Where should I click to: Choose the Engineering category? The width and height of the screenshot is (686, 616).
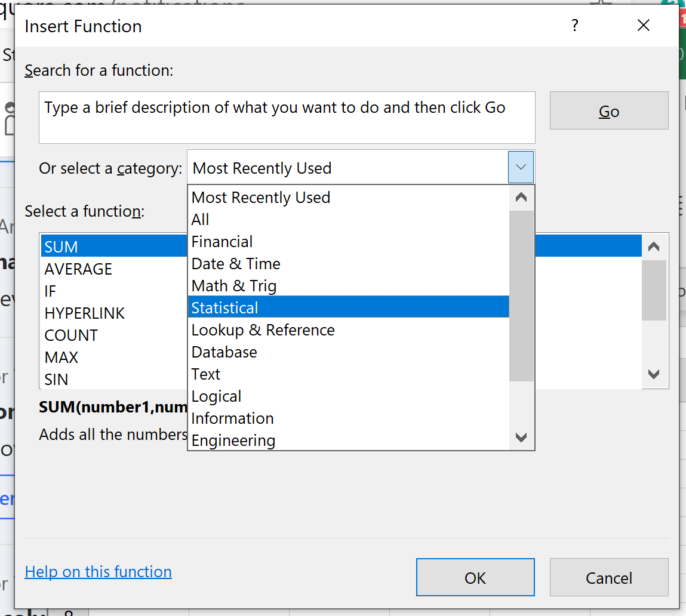point(233,440)
